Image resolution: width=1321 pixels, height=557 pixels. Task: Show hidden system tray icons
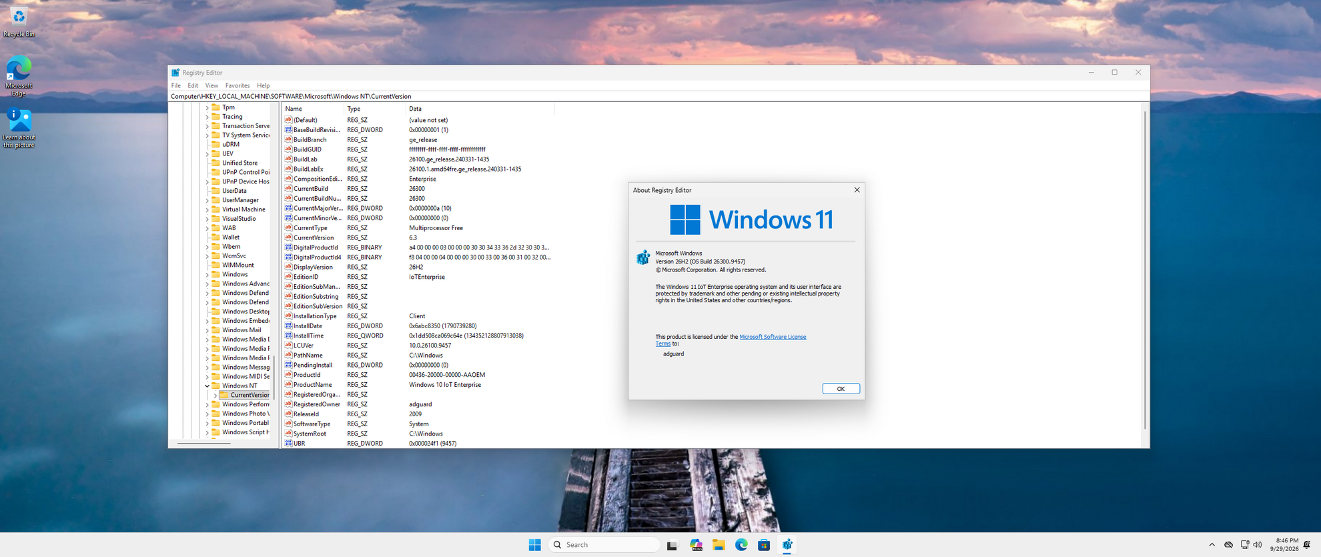1212,545
